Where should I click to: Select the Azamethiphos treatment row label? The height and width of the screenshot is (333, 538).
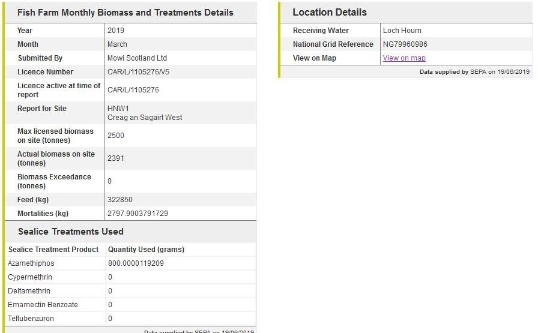pos(31,263)
